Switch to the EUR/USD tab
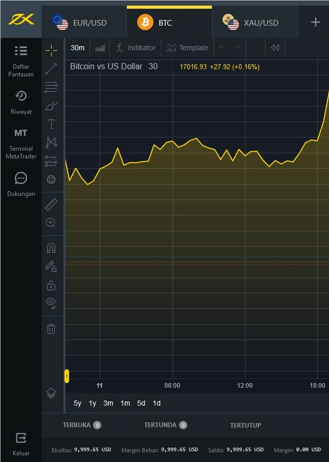Image resolution: width=329 pixels, height=462 pixels. tap(84, 23)
